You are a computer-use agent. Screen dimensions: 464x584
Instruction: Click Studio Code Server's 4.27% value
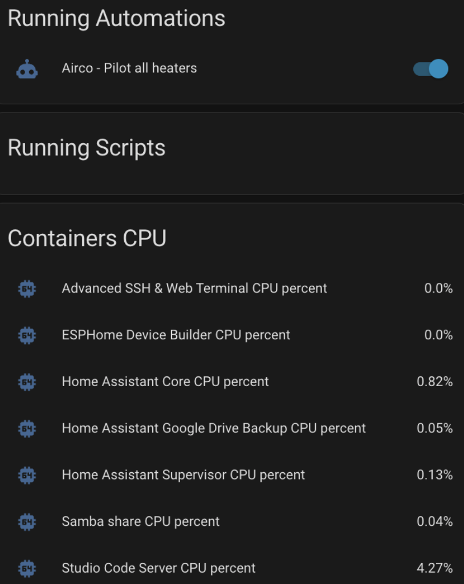[x=435, y=569]
